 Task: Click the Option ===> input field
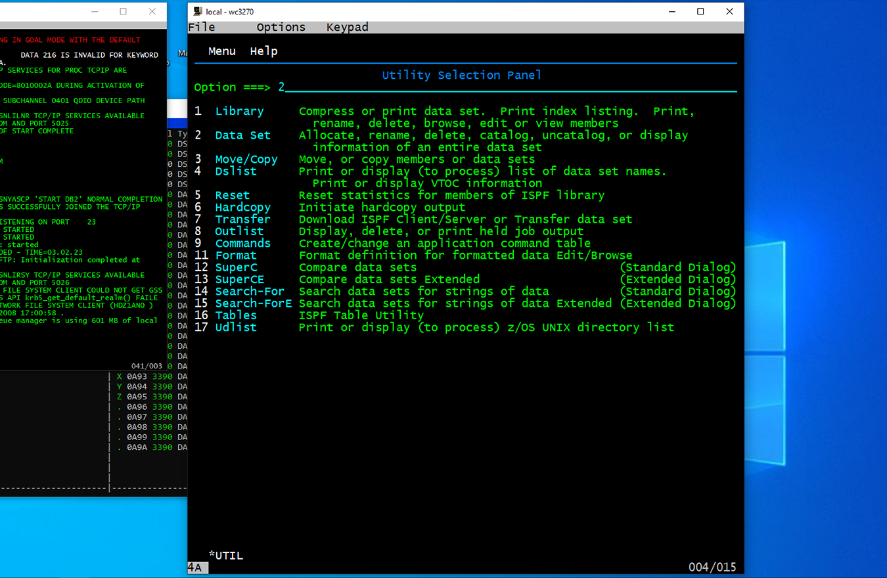point(506,87)
